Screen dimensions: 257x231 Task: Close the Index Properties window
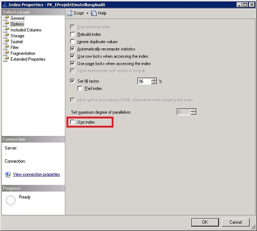point(252,5)
